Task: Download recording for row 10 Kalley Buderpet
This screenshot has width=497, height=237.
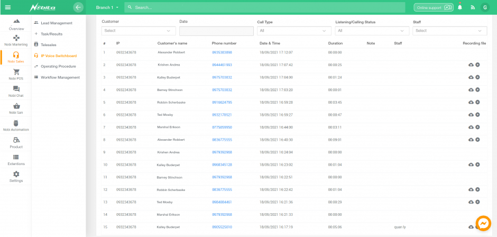Action: coord(471,165)
